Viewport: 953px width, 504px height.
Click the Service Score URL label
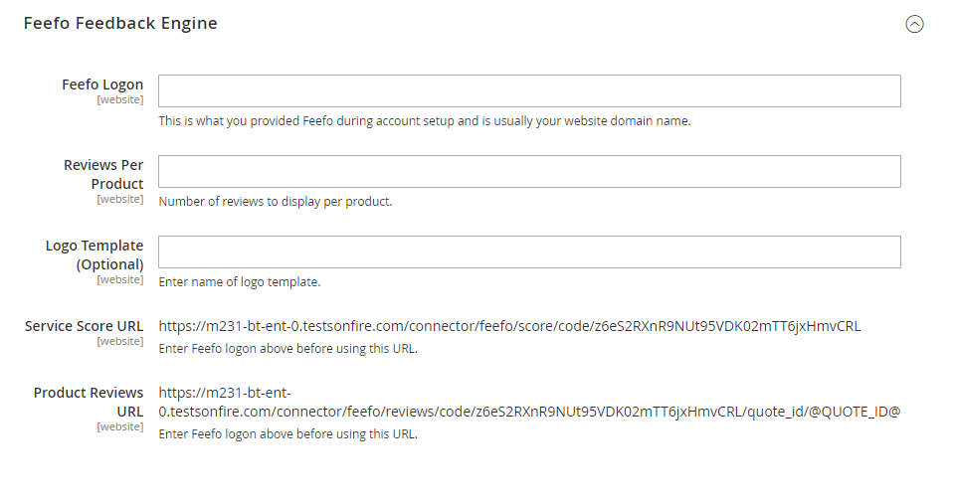point(84,326)
